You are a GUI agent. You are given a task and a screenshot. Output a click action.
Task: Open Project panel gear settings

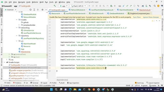(x=42, y=10)
